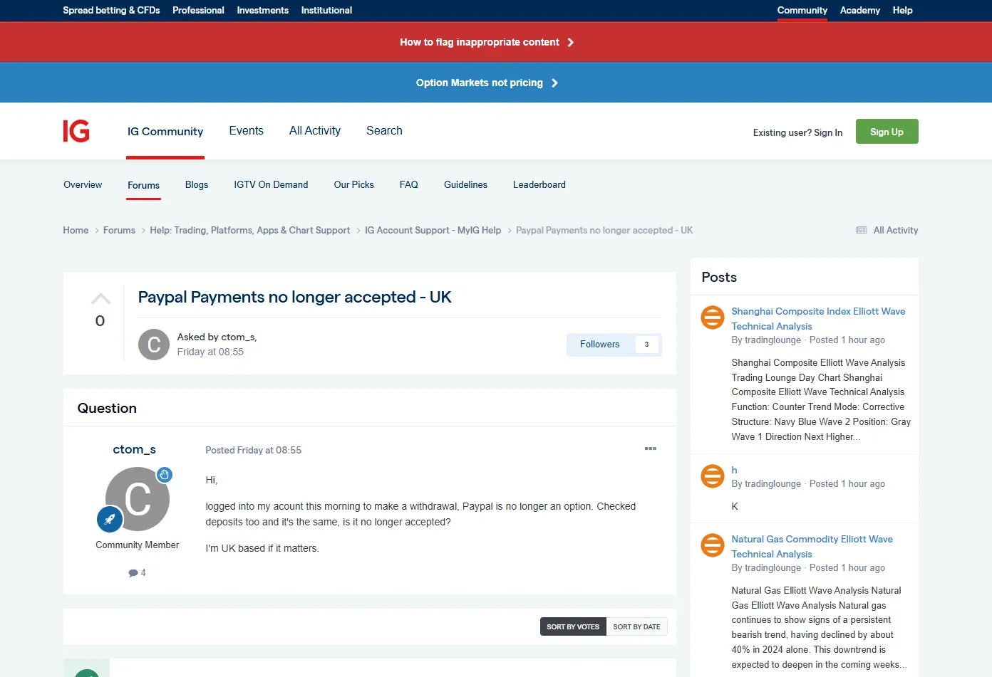This screenshot has height=677, width=992.
Task: Click the IG logo
Action: tap(76, 131)
